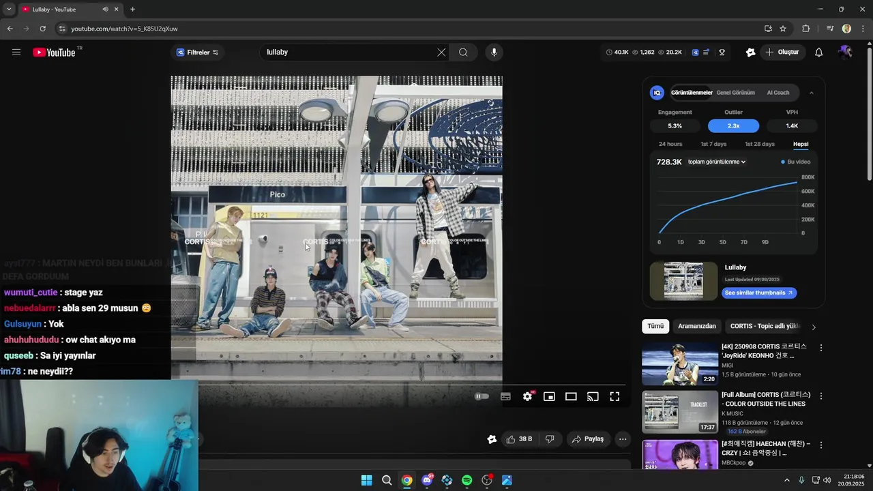The height and width of the screenshot is (491, 873).
Task: Select the CORTIS - Topic chip
Action: coord(765,326)
